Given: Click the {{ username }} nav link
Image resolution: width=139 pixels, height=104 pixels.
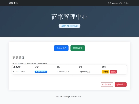Looking at the screenshot, I should (x=115, y=3).
